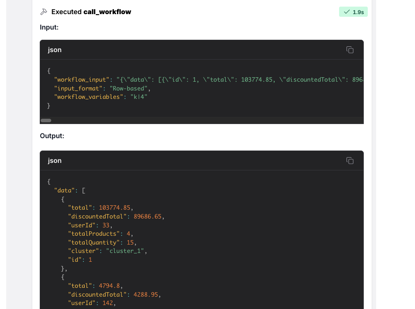The height and width of the screenshot is (309, 415).
Task: Click the "Output:" section label
Action: [x=52, y=136]
